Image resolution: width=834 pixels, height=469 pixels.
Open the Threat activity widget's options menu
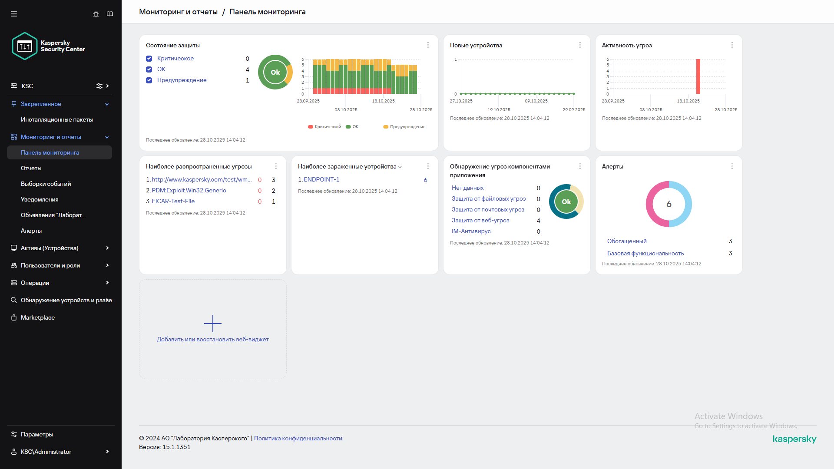(732, 45)
